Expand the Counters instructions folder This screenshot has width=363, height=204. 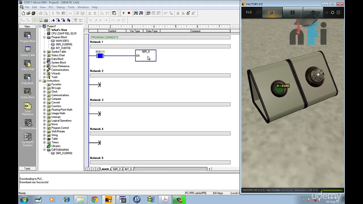44,106
